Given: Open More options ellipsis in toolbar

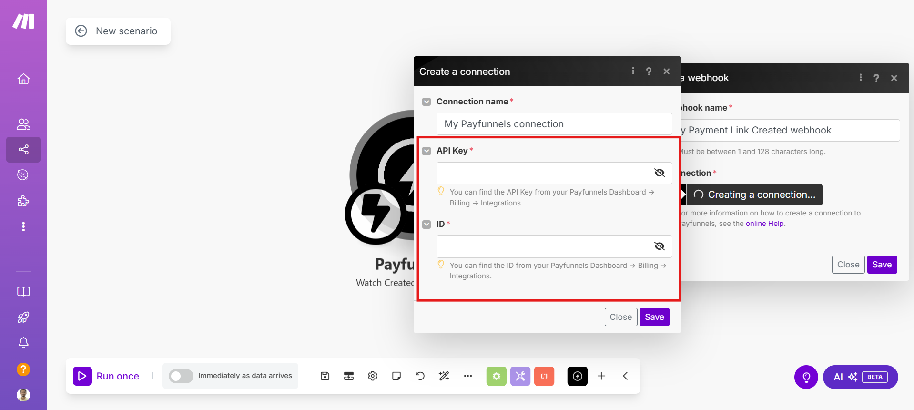Looking at the screenshot, I should (x=468, y=376).
